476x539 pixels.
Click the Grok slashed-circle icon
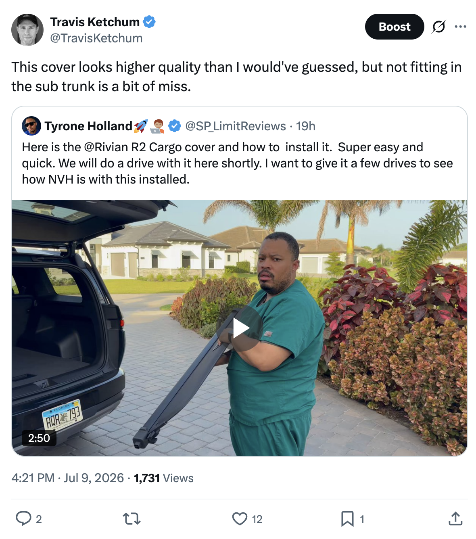coord(438,27)
